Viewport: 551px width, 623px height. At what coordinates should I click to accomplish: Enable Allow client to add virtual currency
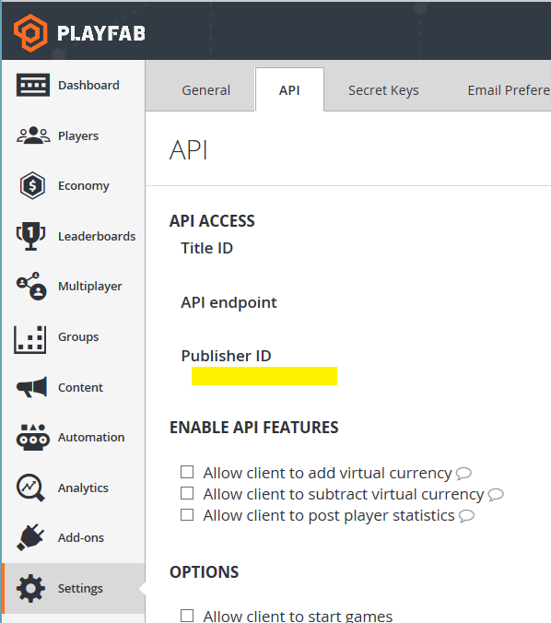click(187, 473)
